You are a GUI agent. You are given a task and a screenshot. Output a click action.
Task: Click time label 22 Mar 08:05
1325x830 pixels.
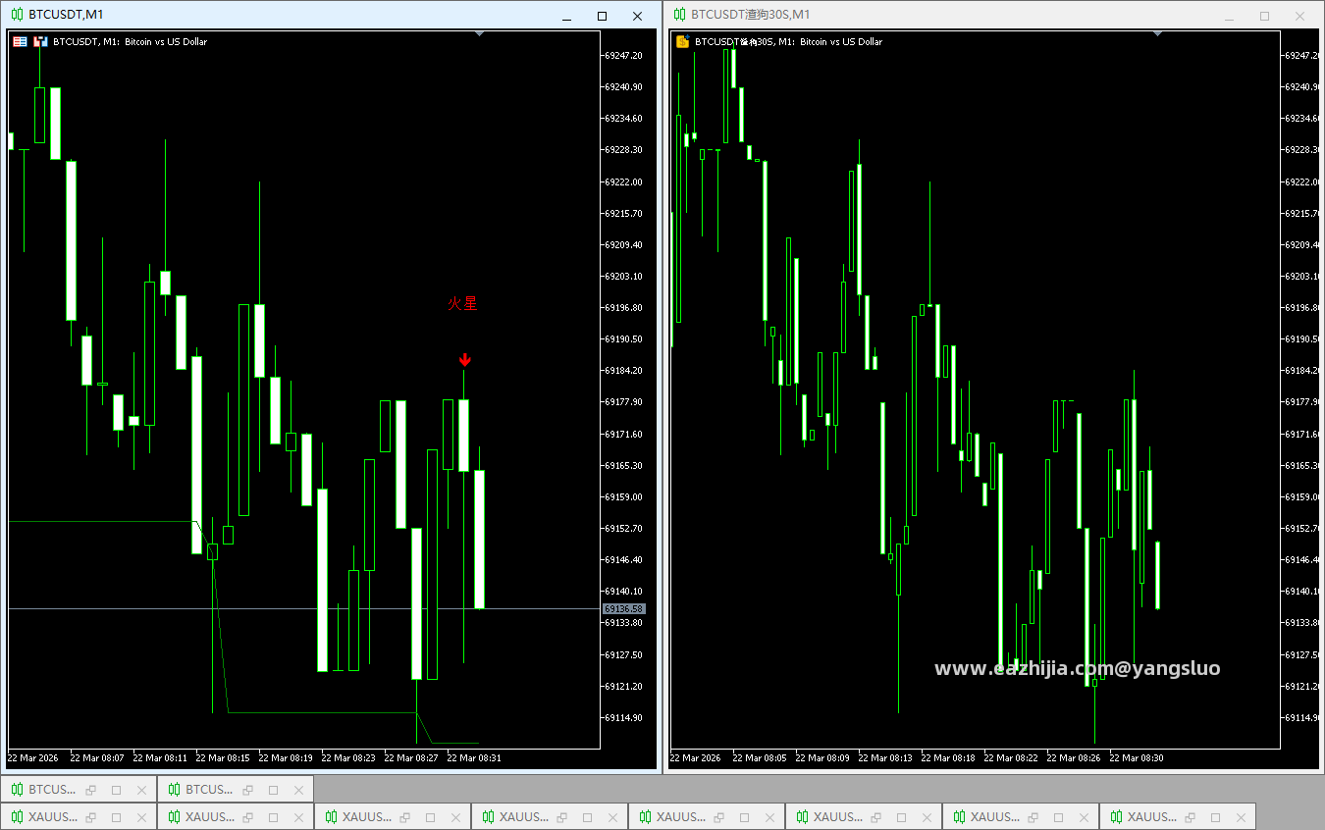(x=760, y=757)
